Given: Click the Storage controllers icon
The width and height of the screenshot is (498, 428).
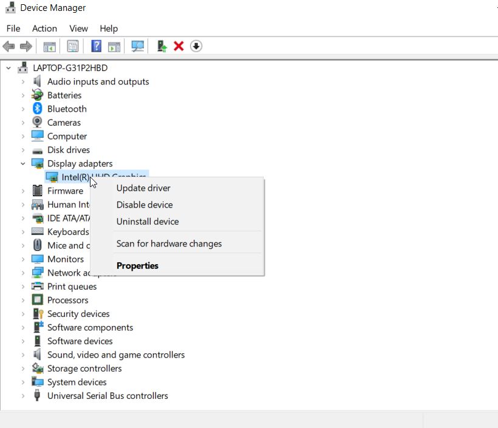Looking at the screenshot, I should (x=38, y=368).
